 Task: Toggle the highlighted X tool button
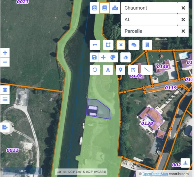pos(121,45)
